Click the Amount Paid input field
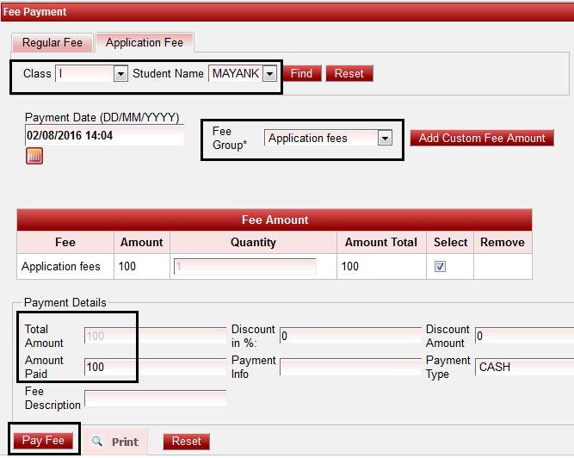Image resolution: width=574 pixels, height=458 pixels. pos(155,368)
